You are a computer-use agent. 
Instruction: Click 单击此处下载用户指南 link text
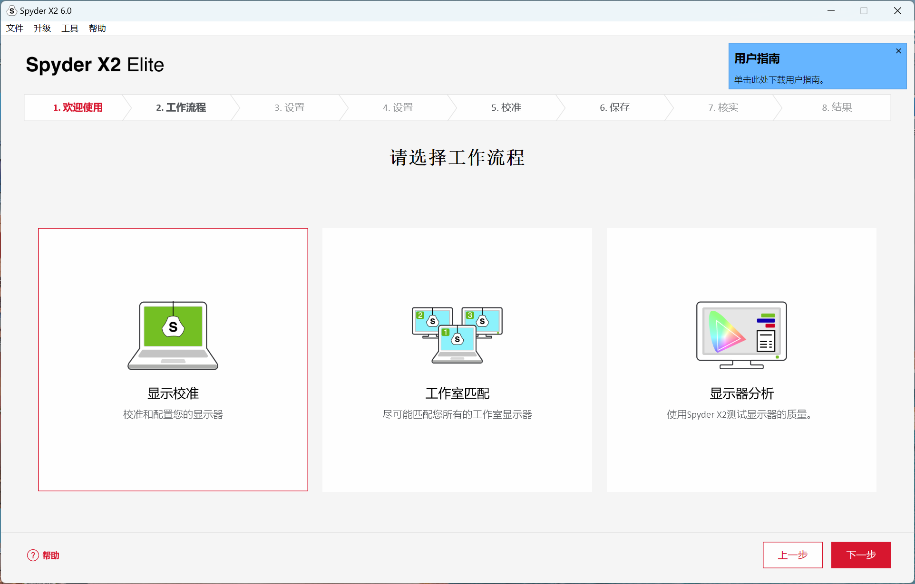point(779,79)
